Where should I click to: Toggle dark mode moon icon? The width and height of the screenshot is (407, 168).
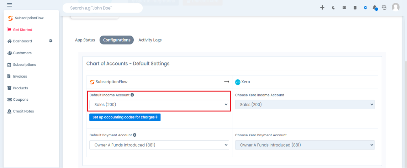click(334, 7)
